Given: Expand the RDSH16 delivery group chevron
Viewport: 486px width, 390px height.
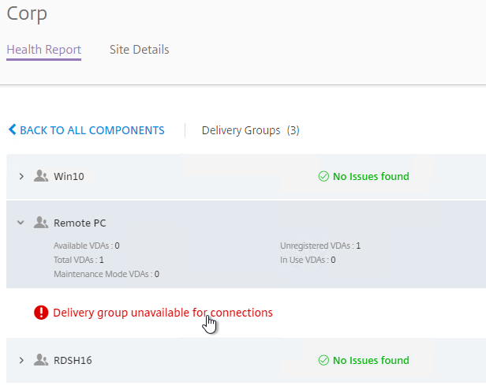Looking at the screenshot, I should 21,361.
